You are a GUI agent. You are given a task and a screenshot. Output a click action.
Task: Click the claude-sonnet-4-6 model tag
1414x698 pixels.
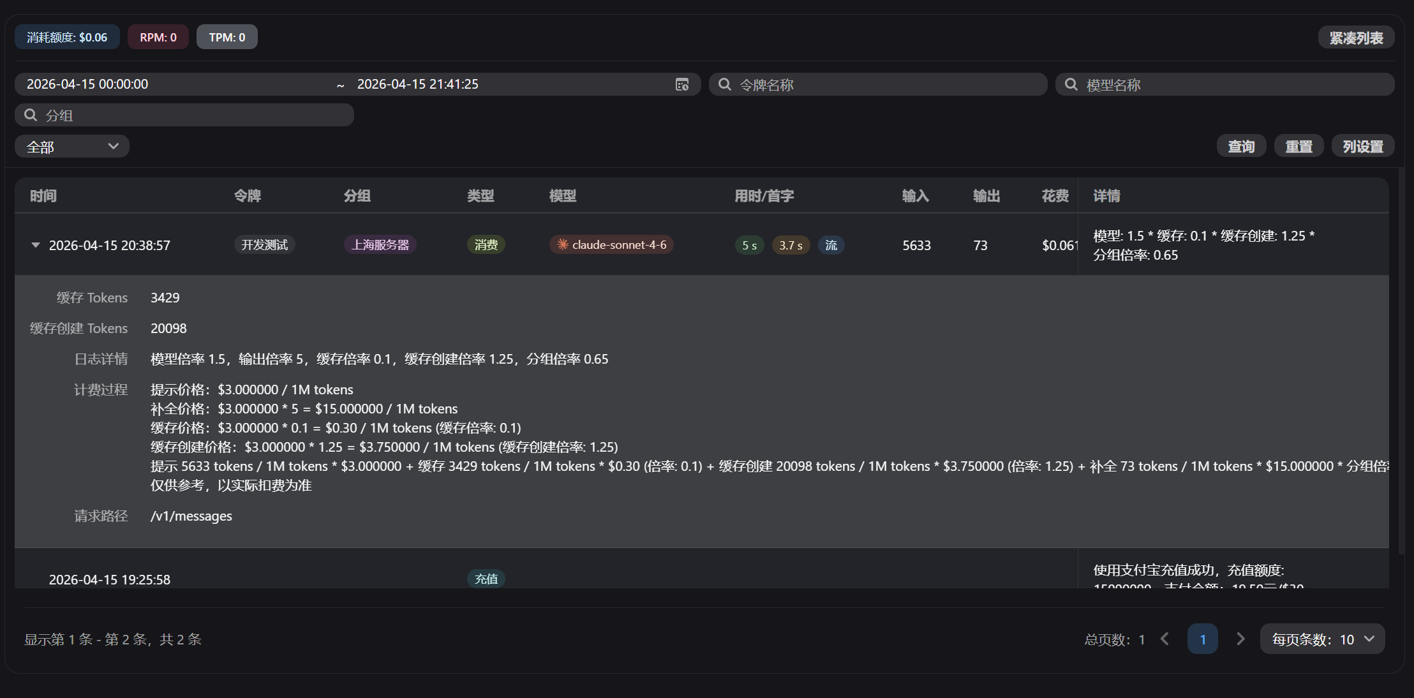(611, 245)
